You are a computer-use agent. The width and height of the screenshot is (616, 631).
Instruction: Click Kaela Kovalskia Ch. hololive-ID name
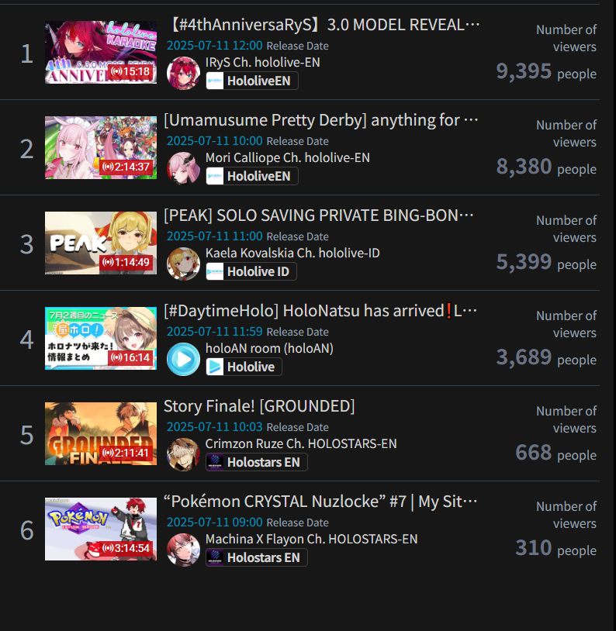coord(292,253)
